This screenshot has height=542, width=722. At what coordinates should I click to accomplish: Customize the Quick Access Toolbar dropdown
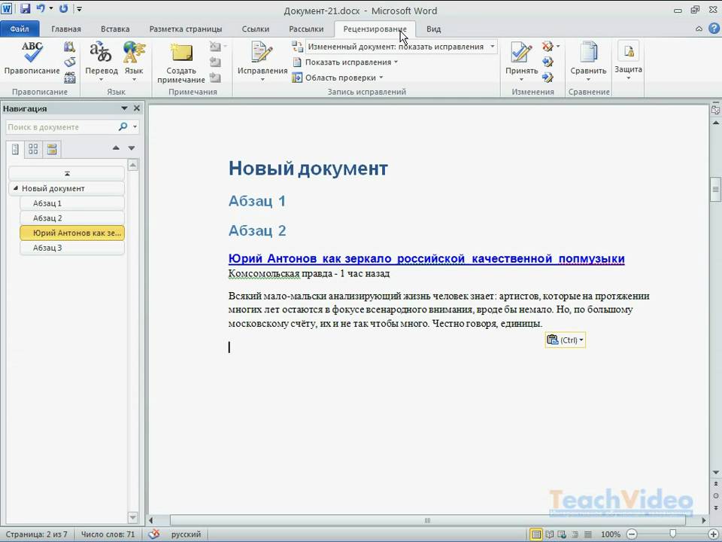click(79, 9)
